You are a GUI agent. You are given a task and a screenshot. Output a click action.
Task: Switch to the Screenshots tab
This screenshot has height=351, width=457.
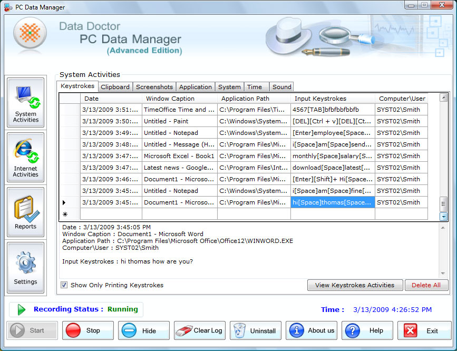[x=154, y=87]
